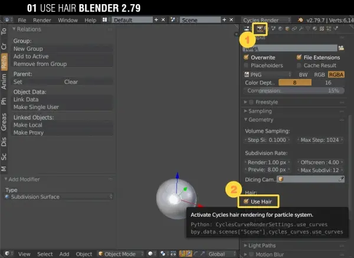
Task: Open the Window menu
Action: pos(68,20)
